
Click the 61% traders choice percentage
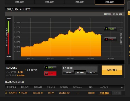pyautogui.click(x=9, y=56)
